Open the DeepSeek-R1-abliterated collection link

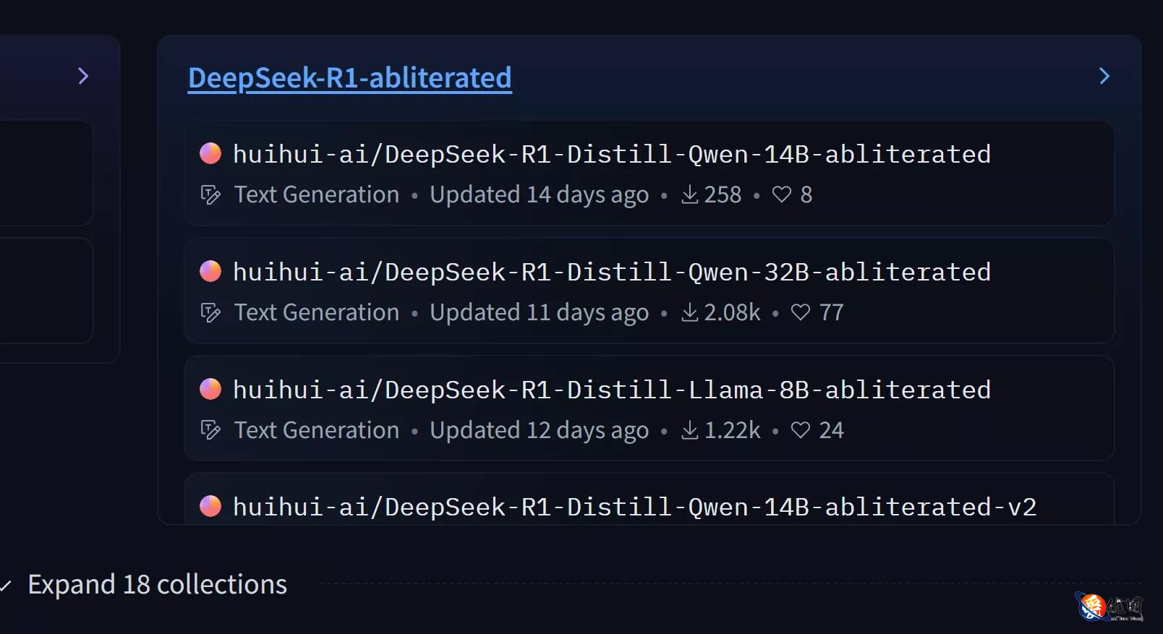click(349, 77)
